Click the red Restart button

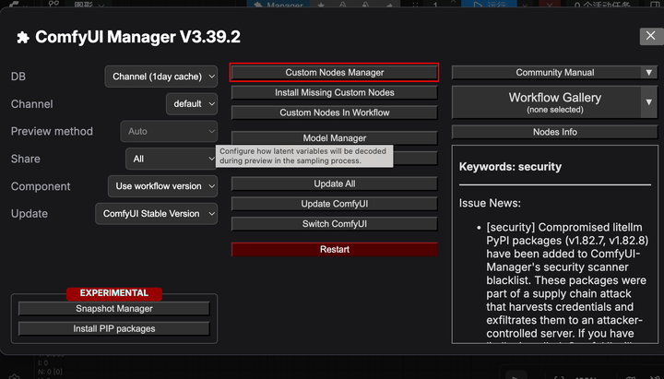(334, 249)
